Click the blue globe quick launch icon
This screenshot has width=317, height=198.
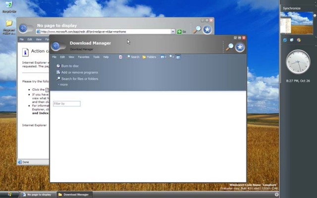(x=285, y=40)
